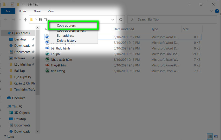Switch to Details view icon
This screenshot has height=140, width=221.
[x=210, y=136]
